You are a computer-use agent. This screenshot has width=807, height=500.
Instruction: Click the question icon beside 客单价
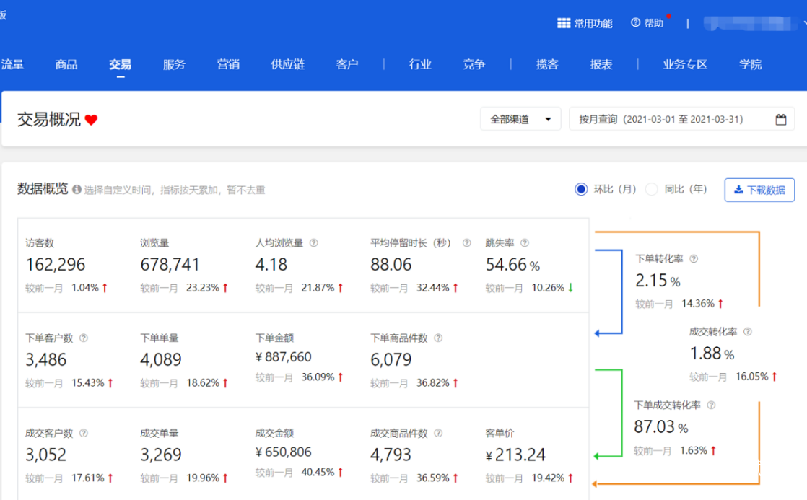point(534,433)
